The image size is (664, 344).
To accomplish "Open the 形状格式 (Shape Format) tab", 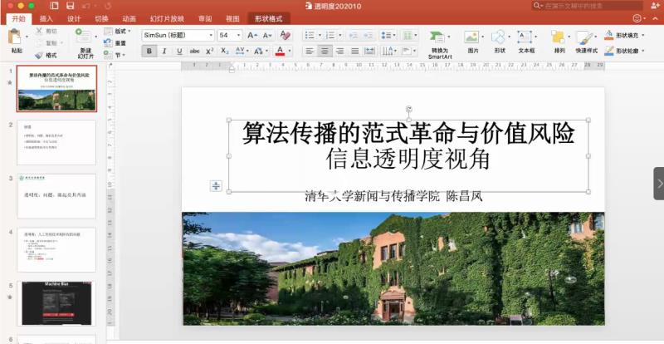I will [268, 18].
